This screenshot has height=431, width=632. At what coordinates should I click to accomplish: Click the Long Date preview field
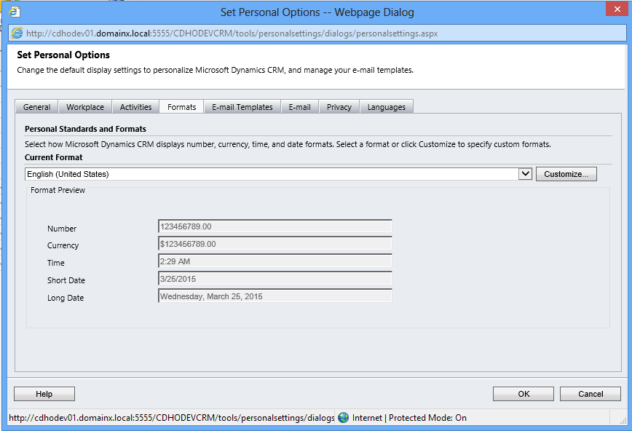coord(275,296)
